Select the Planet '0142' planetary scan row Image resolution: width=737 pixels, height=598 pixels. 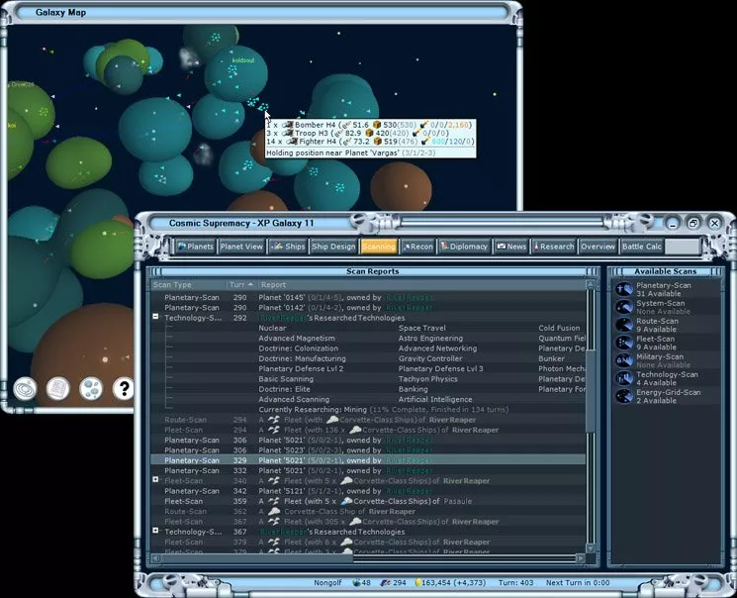(368, 307)
